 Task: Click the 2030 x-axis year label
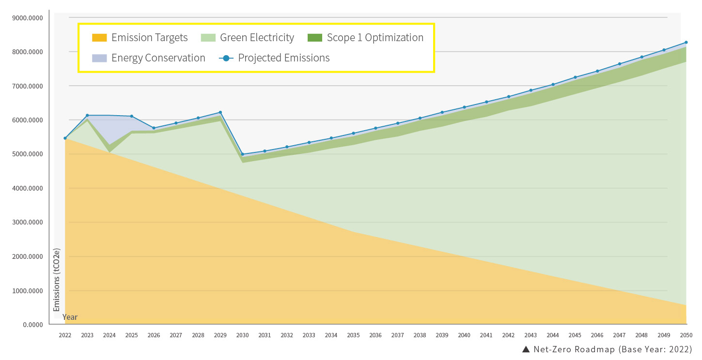[242, 335]
